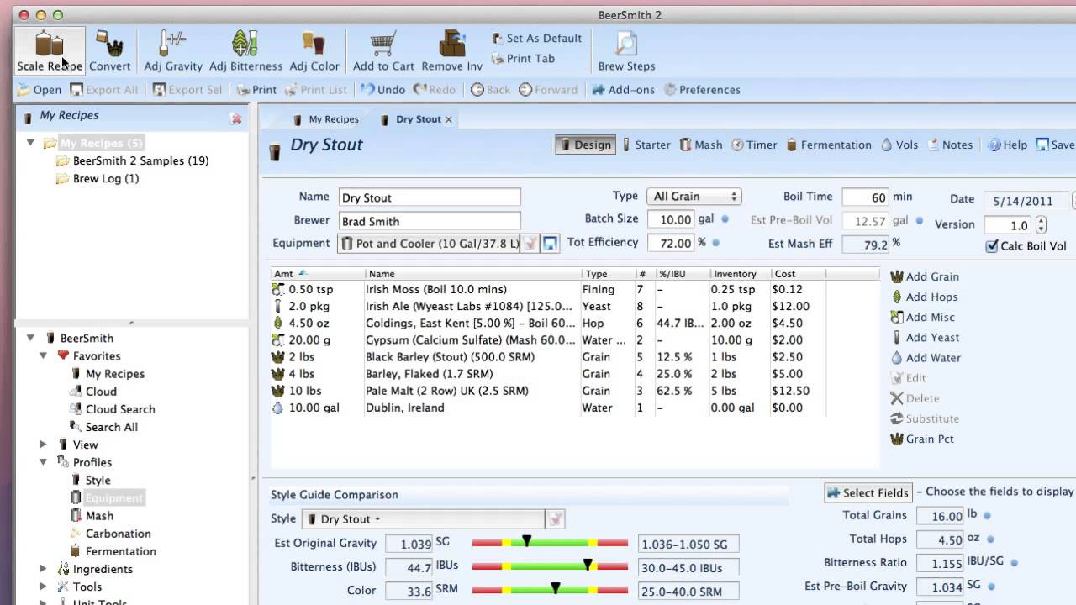Expand the Ingredients tree node

pyautogui.click(x=44, y=569)
